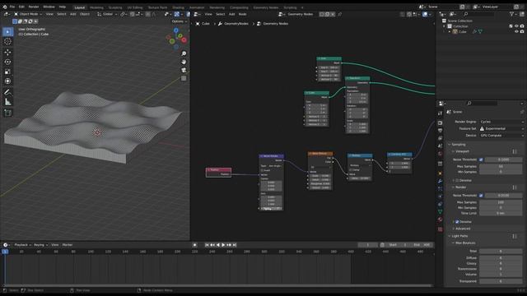
Task: Click the Total max bounces field
Action: coord(501,252)
